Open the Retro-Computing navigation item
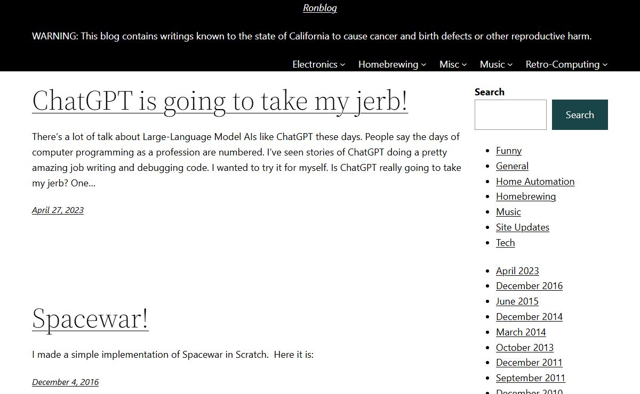Screen dimensions: 640x394 point(563,64)
